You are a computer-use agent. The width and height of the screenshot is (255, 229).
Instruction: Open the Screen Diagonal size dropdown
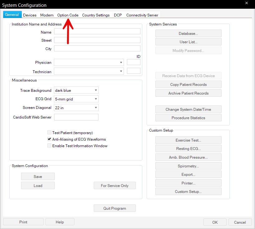[76, 108]
